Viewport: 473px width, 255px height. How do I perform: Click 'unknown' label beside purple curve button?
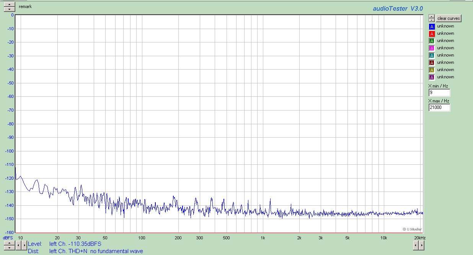(445, 77)
